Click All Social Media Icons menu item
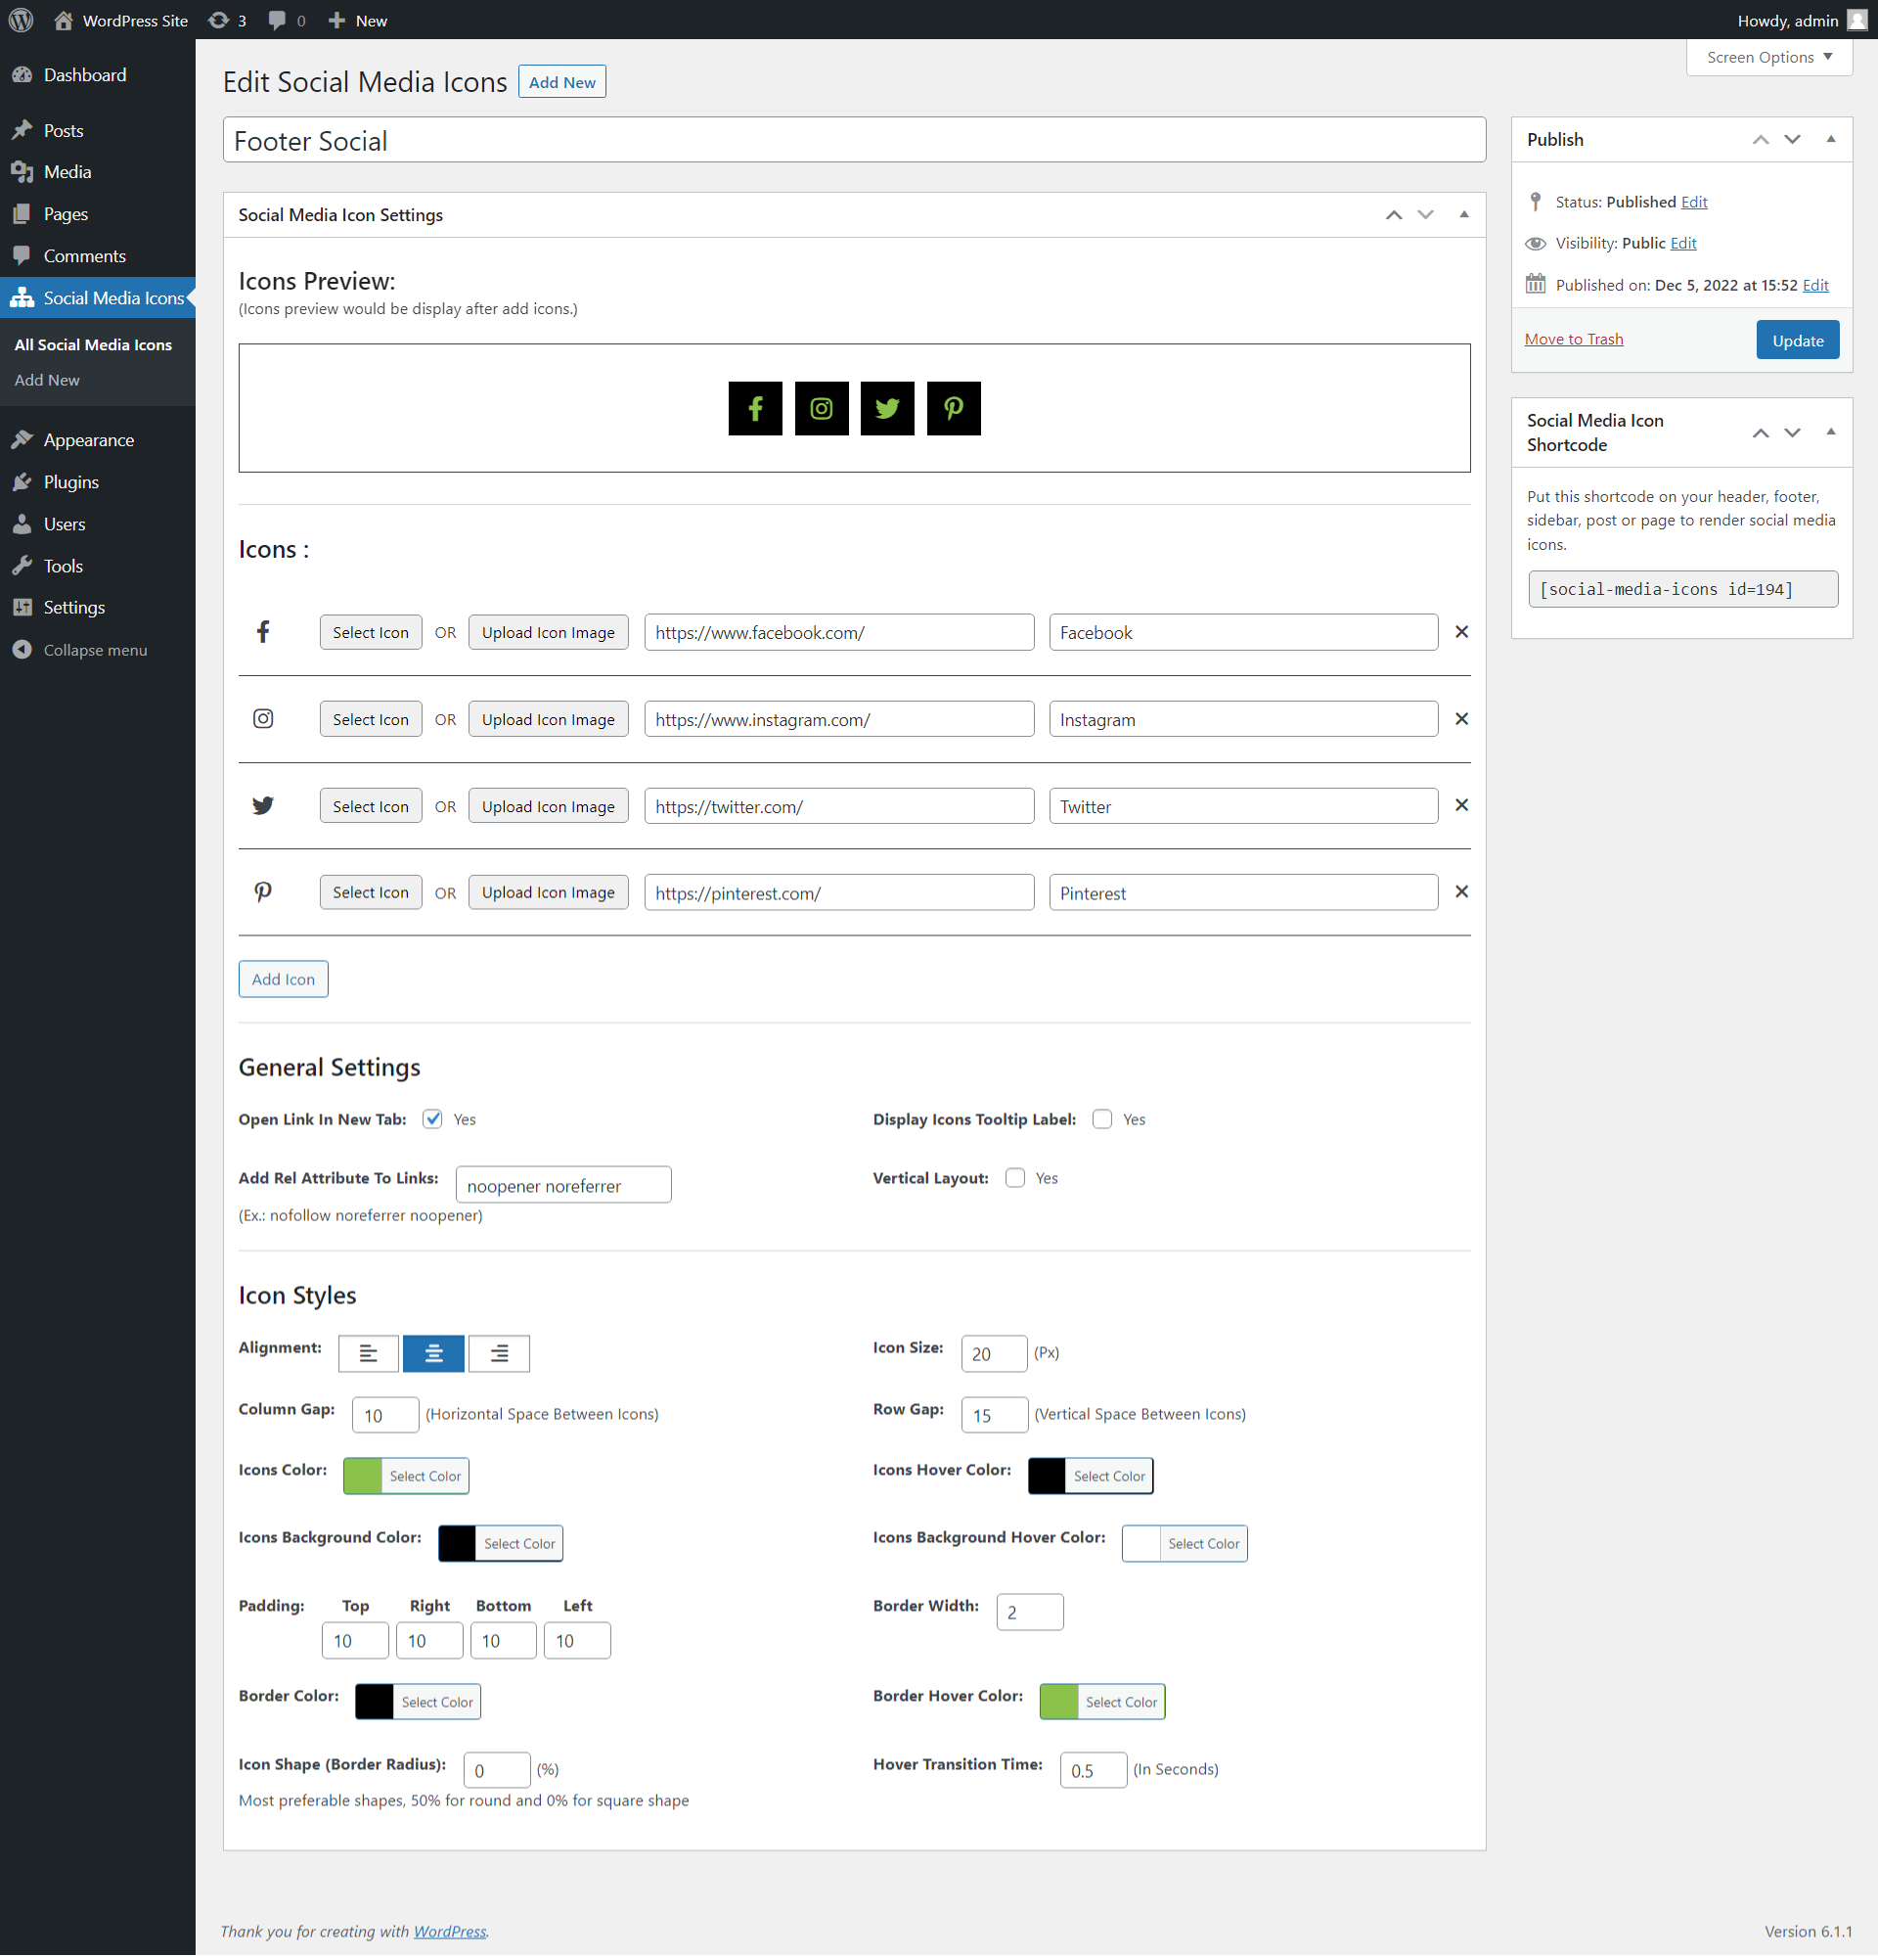Screen dimensions: 1878x1957 93,342
